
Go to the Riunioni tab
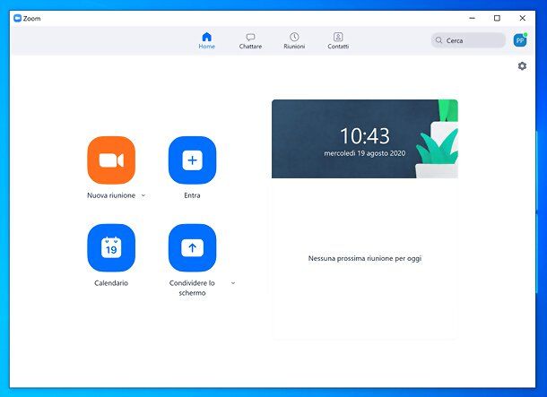(x=294, y=41)
